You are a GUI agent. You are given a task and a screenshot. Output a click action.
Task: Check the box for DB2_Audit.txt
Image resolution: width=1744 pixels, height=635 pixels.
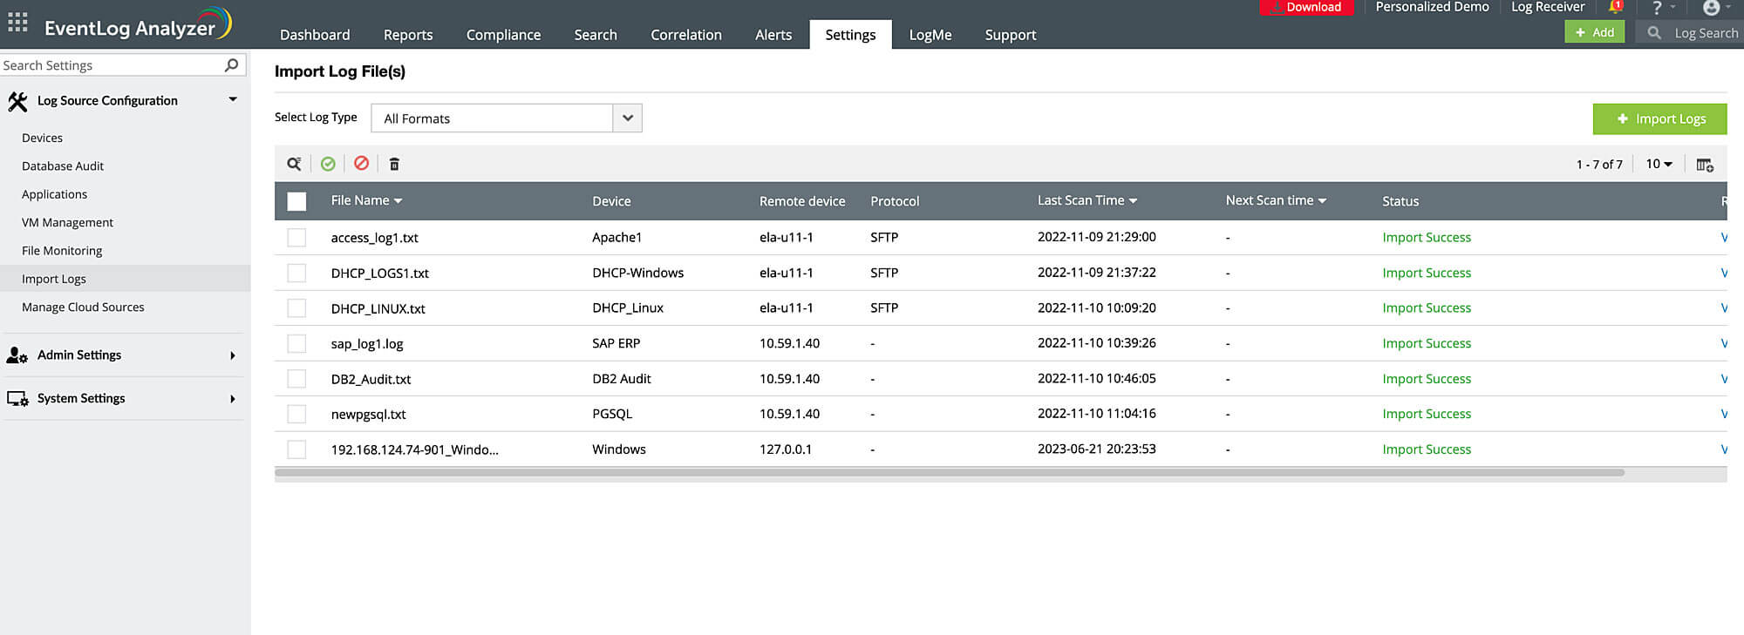[x=296, y=379]
